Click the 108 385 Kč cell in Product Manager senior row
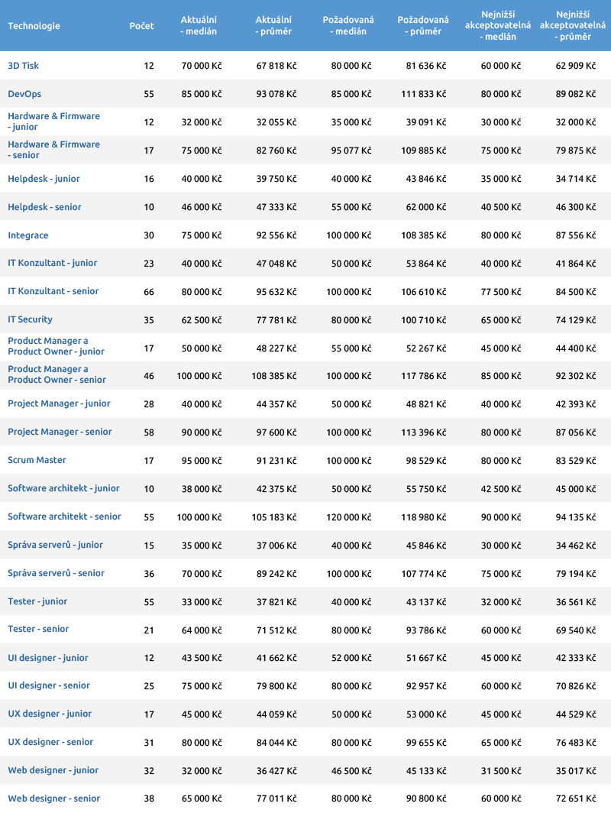The image size is (611, 813). click(273, 376)
